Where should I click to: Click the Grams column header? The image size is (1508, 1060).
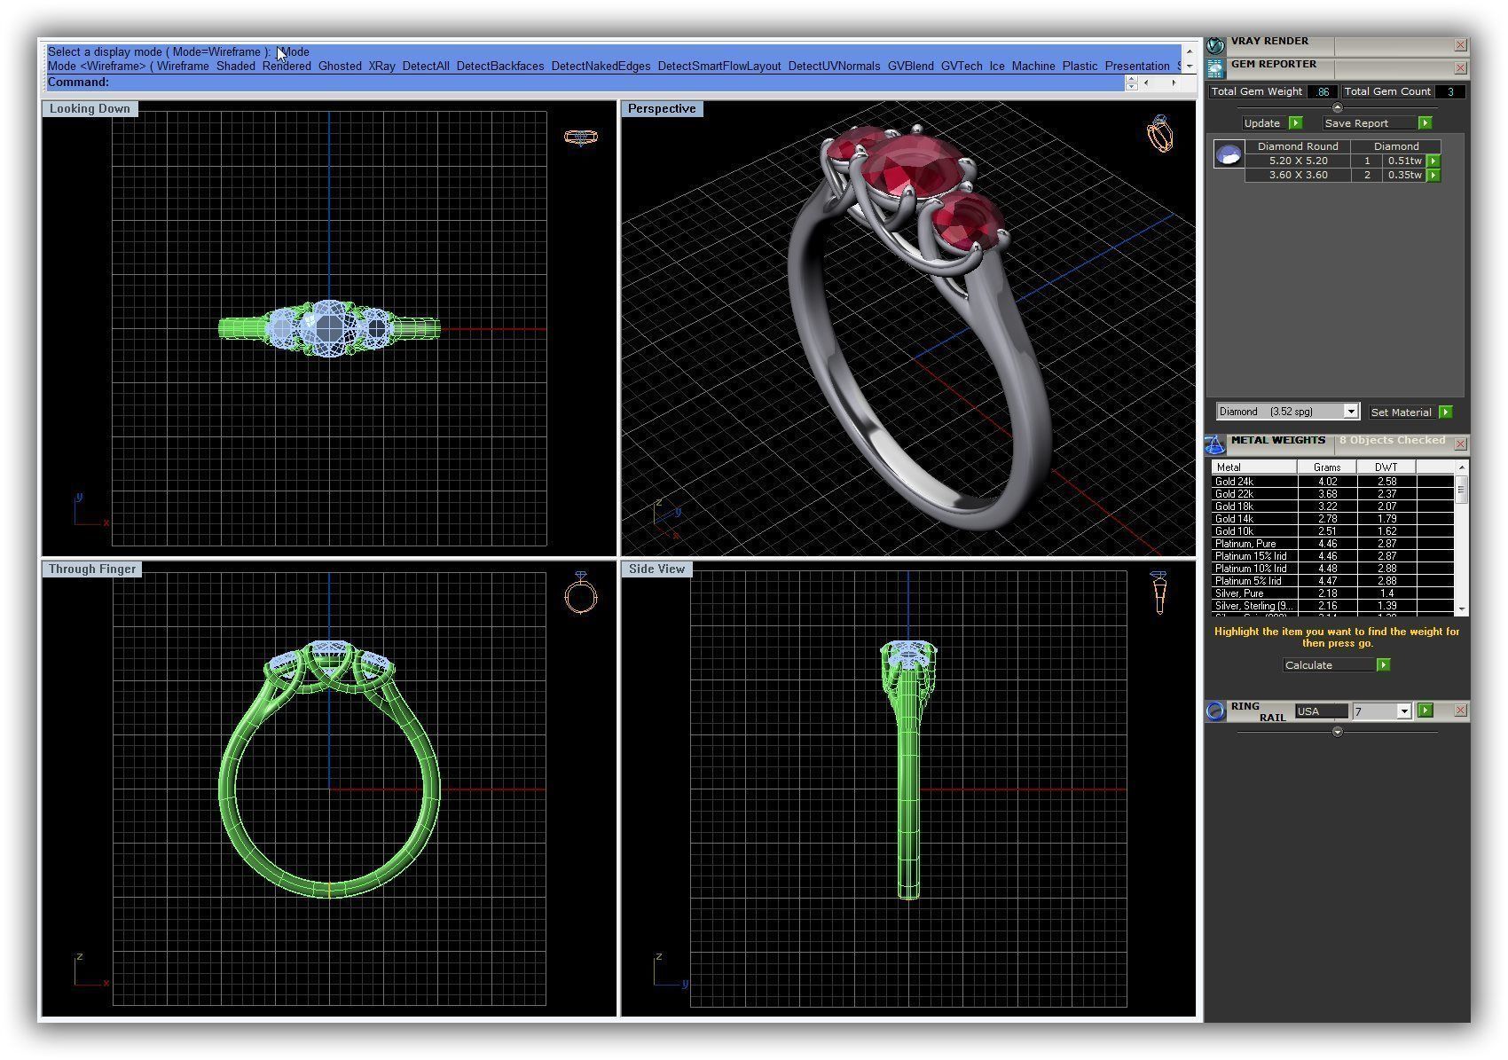tap(1327, 467)
